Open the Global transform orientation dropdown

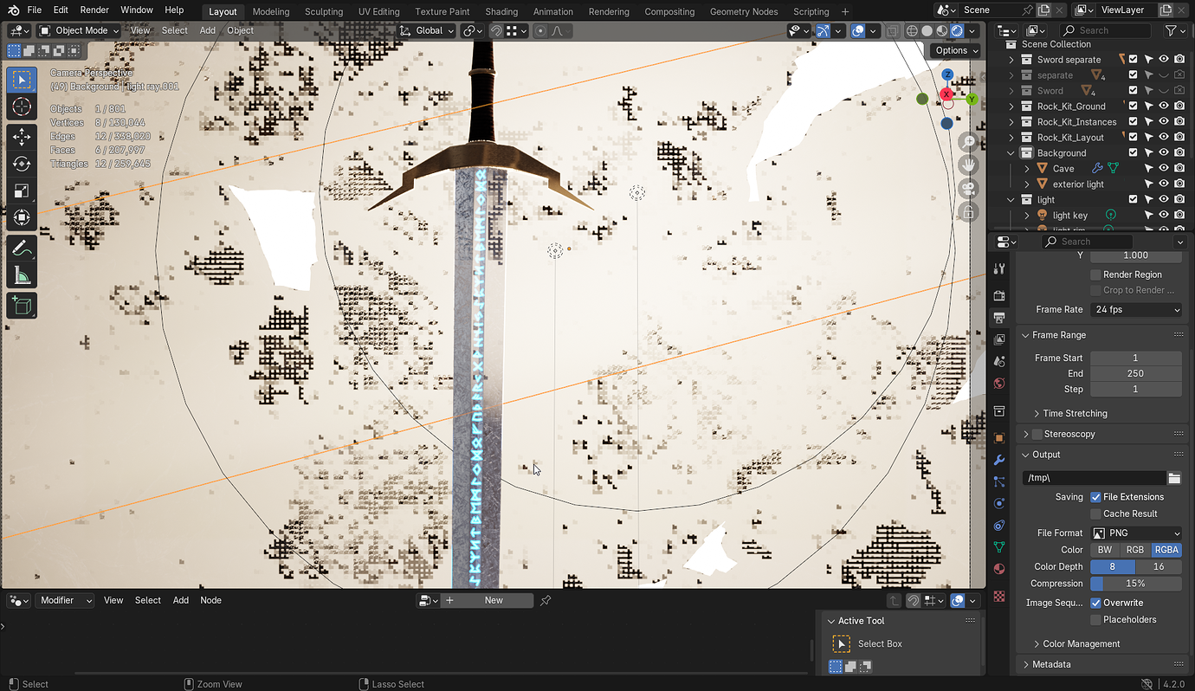tap(428, 30)
